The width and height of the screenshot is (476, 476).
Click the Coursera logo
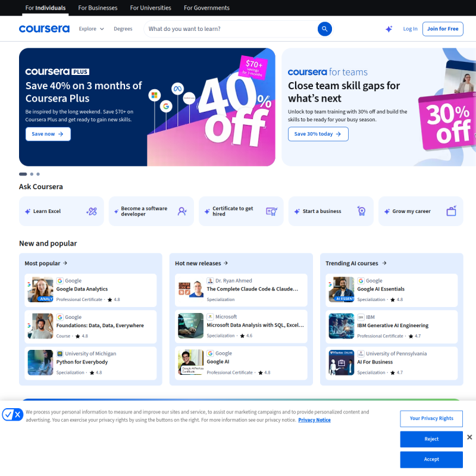pos(44,29)
